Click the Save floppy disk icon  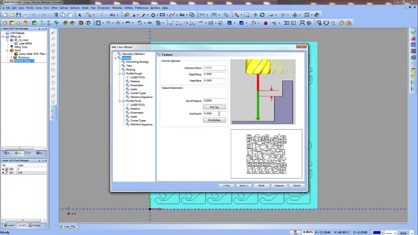pyautogui.click(x=18, y=15)
